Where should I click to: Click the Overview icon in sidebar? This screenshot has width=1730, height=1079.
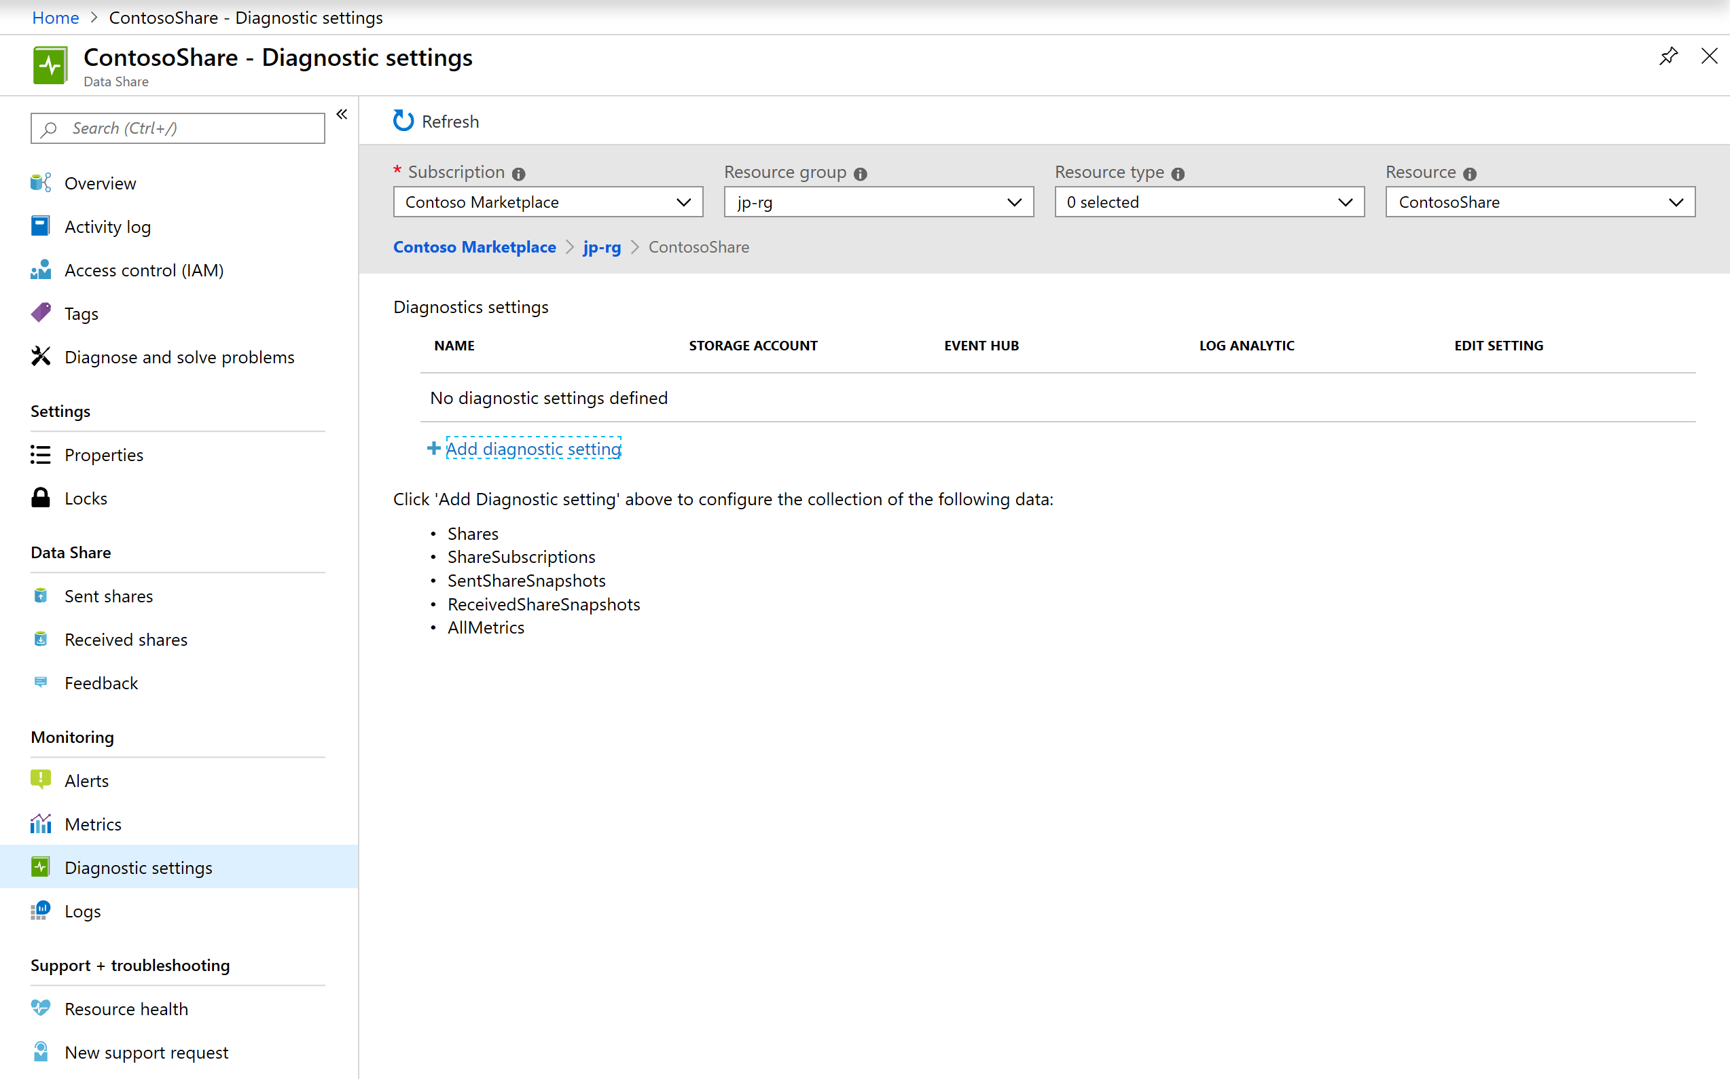click(x=41, y=183)
